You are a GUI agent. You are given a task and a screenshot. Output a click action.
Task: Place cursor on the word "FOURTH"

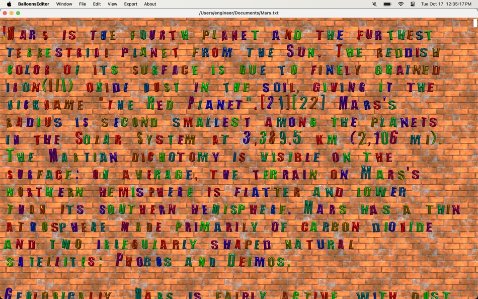[x=160, y=35]
